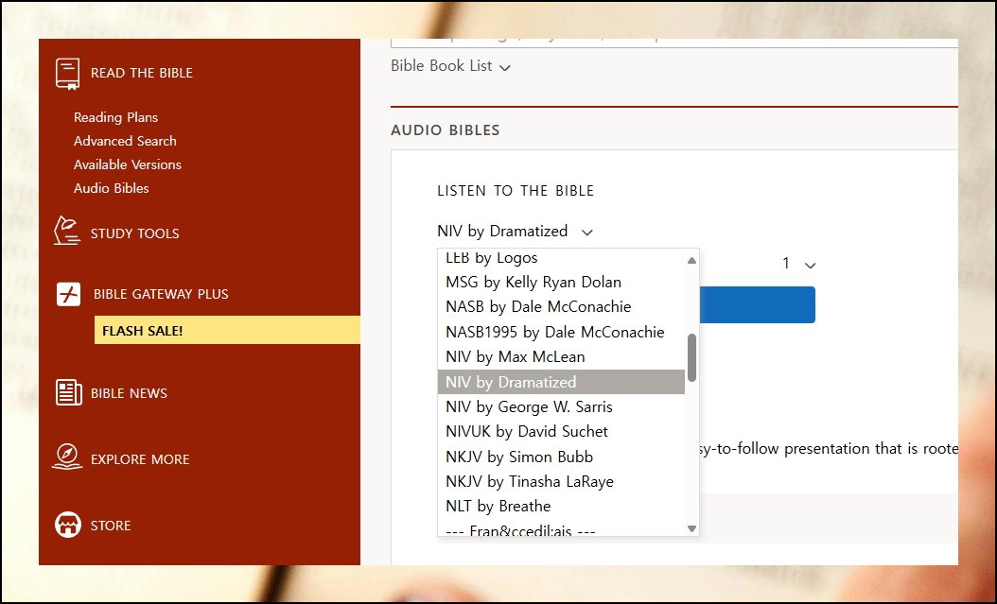The width and height of the screenshot is (997, 604).
Task: Open Available Versions link
Action: (128, 164)
